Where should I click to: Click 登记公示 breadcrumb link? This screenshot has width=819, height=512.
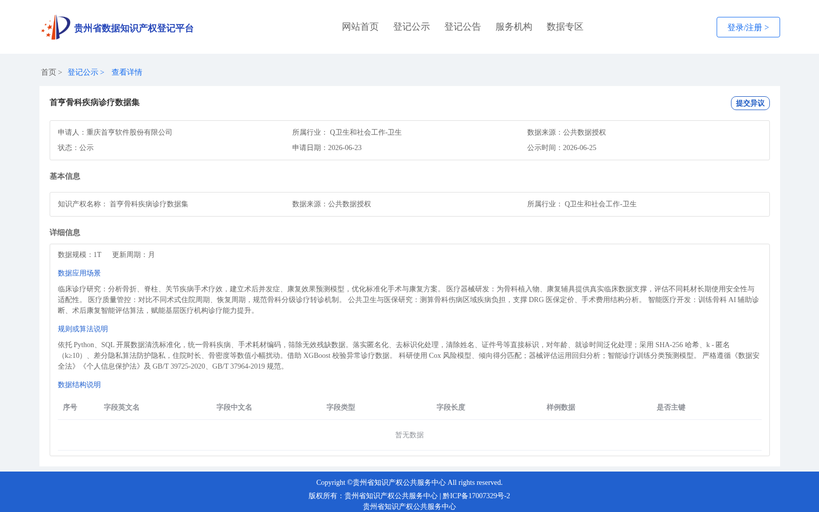[x=83, y=72]
